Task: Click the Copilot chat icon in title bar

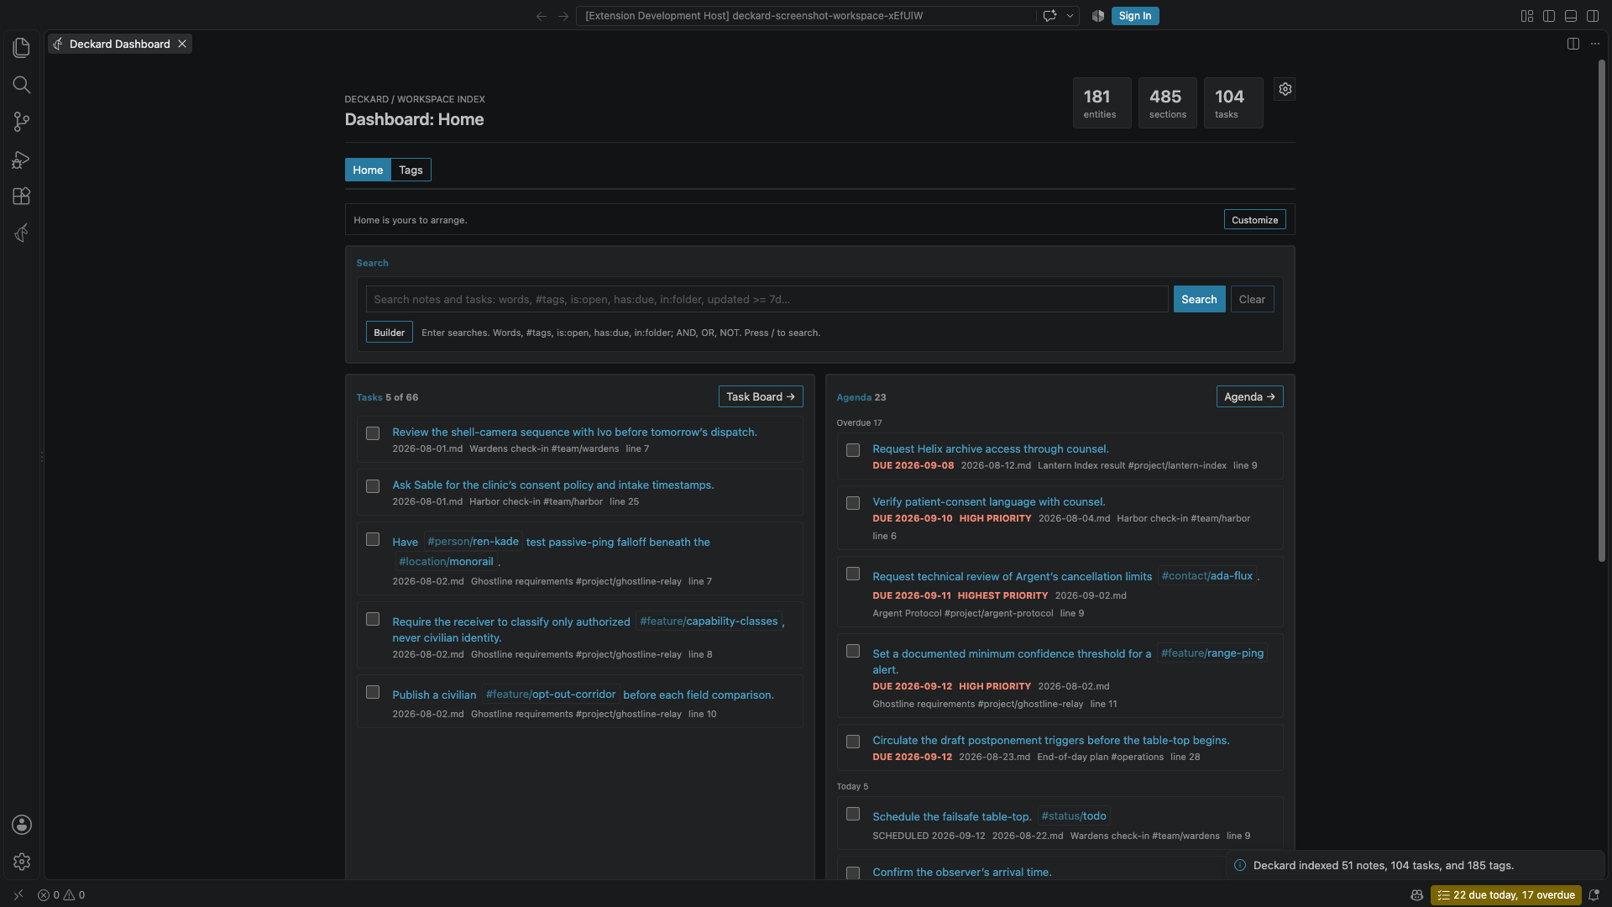Action: [x=1049, y=16]
